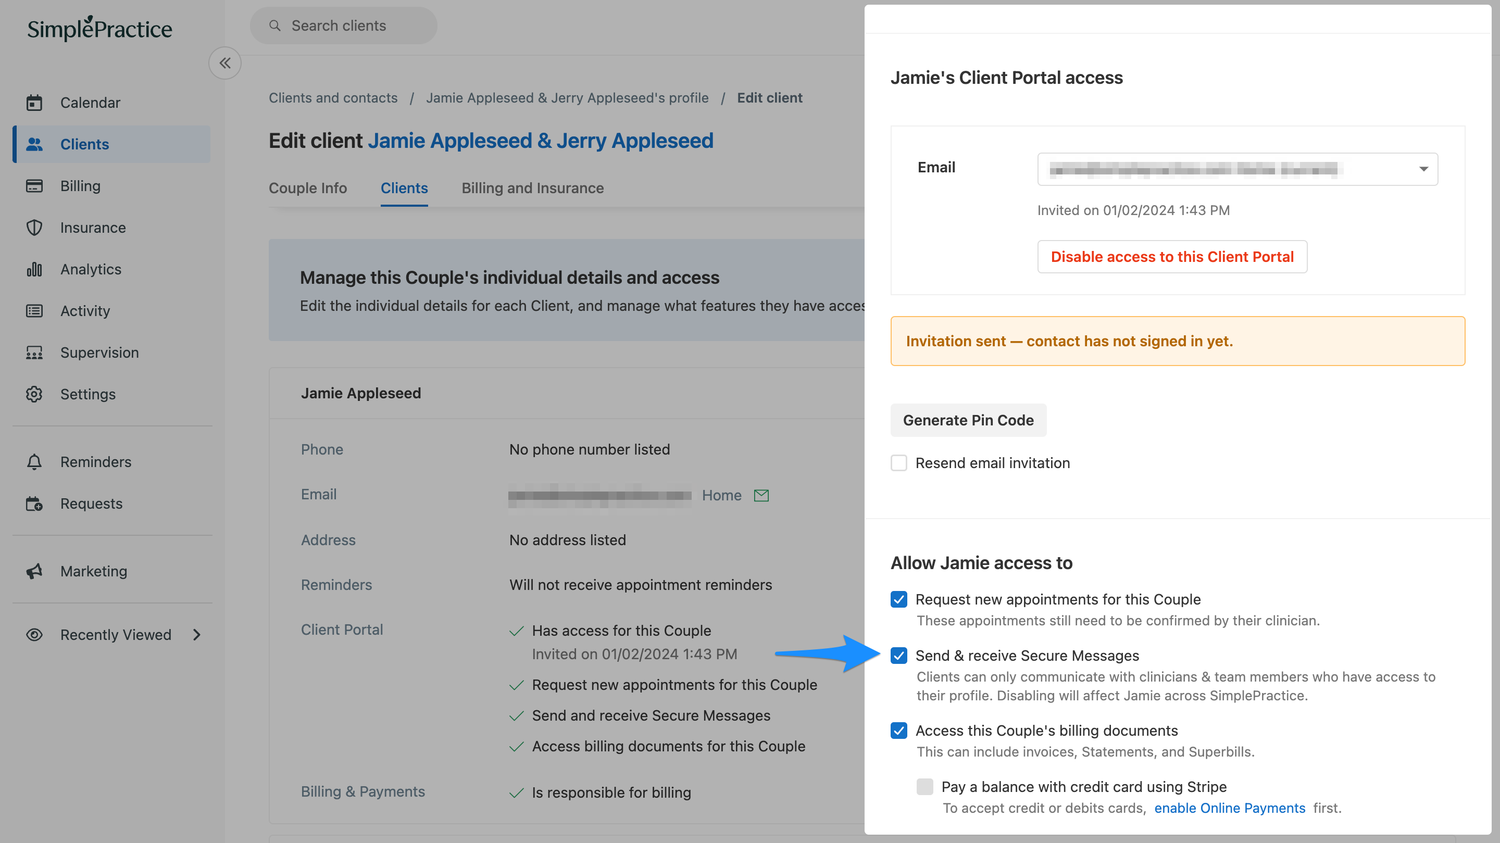This screenshot has height=843, width=1500.
Task: Open the Marketing megaphone icon
Action: (34, 571)
